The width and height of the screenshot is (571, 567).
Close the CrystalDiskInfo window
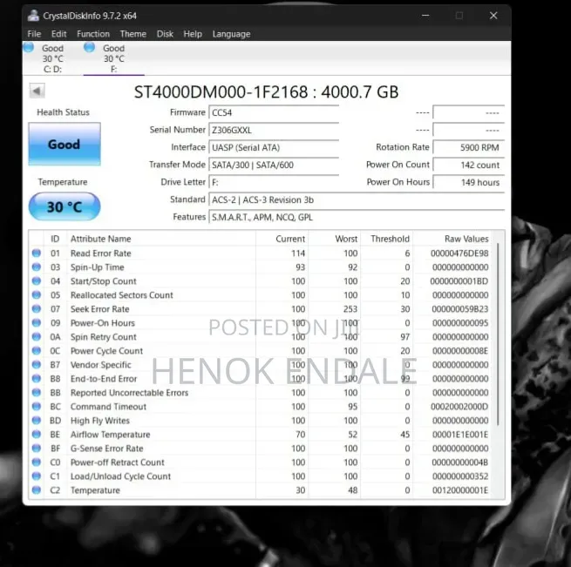click(493, 16)
